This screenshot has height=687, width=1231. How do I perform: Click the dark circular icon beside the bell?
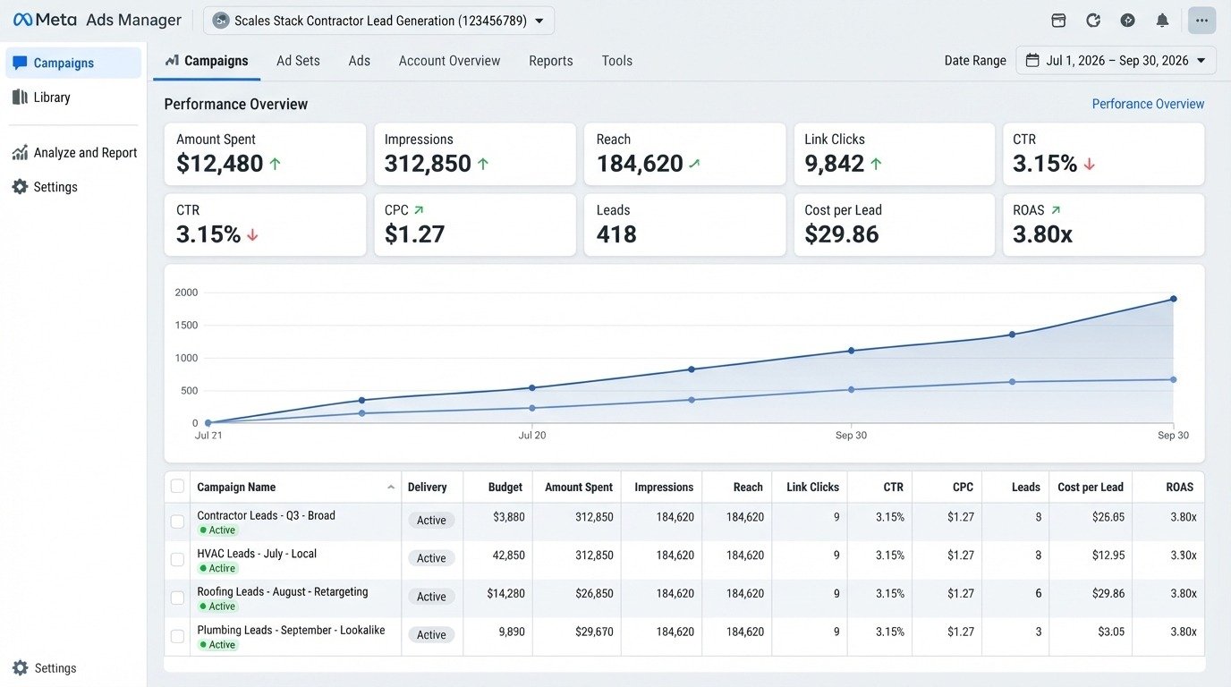pyautogui.click(x=1127, y=21)
